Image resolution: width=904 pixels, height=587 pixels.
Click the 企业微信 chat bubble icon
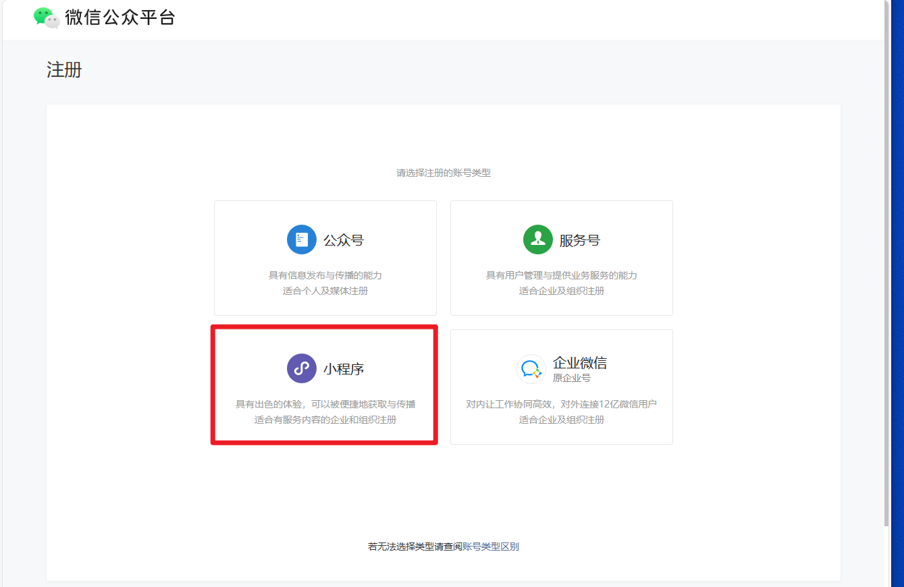pyautogui.click(x=531, y=369)
